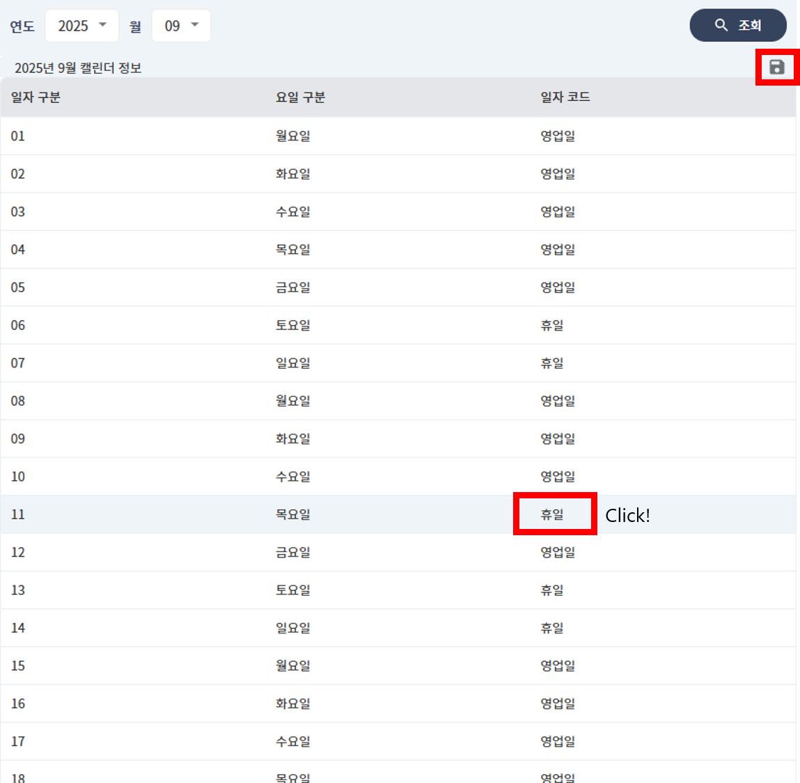Image resolution: width=800 pixels, height=783 pixels.
Task: Select the row for day 15
Action: click(x=18, y=666)
